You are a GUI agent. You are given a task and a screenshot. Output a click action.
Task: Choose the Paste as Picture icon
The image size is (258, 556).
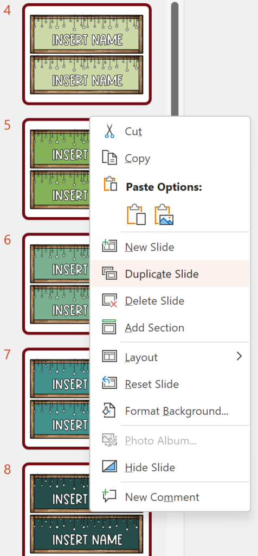(x=164, y=214)
